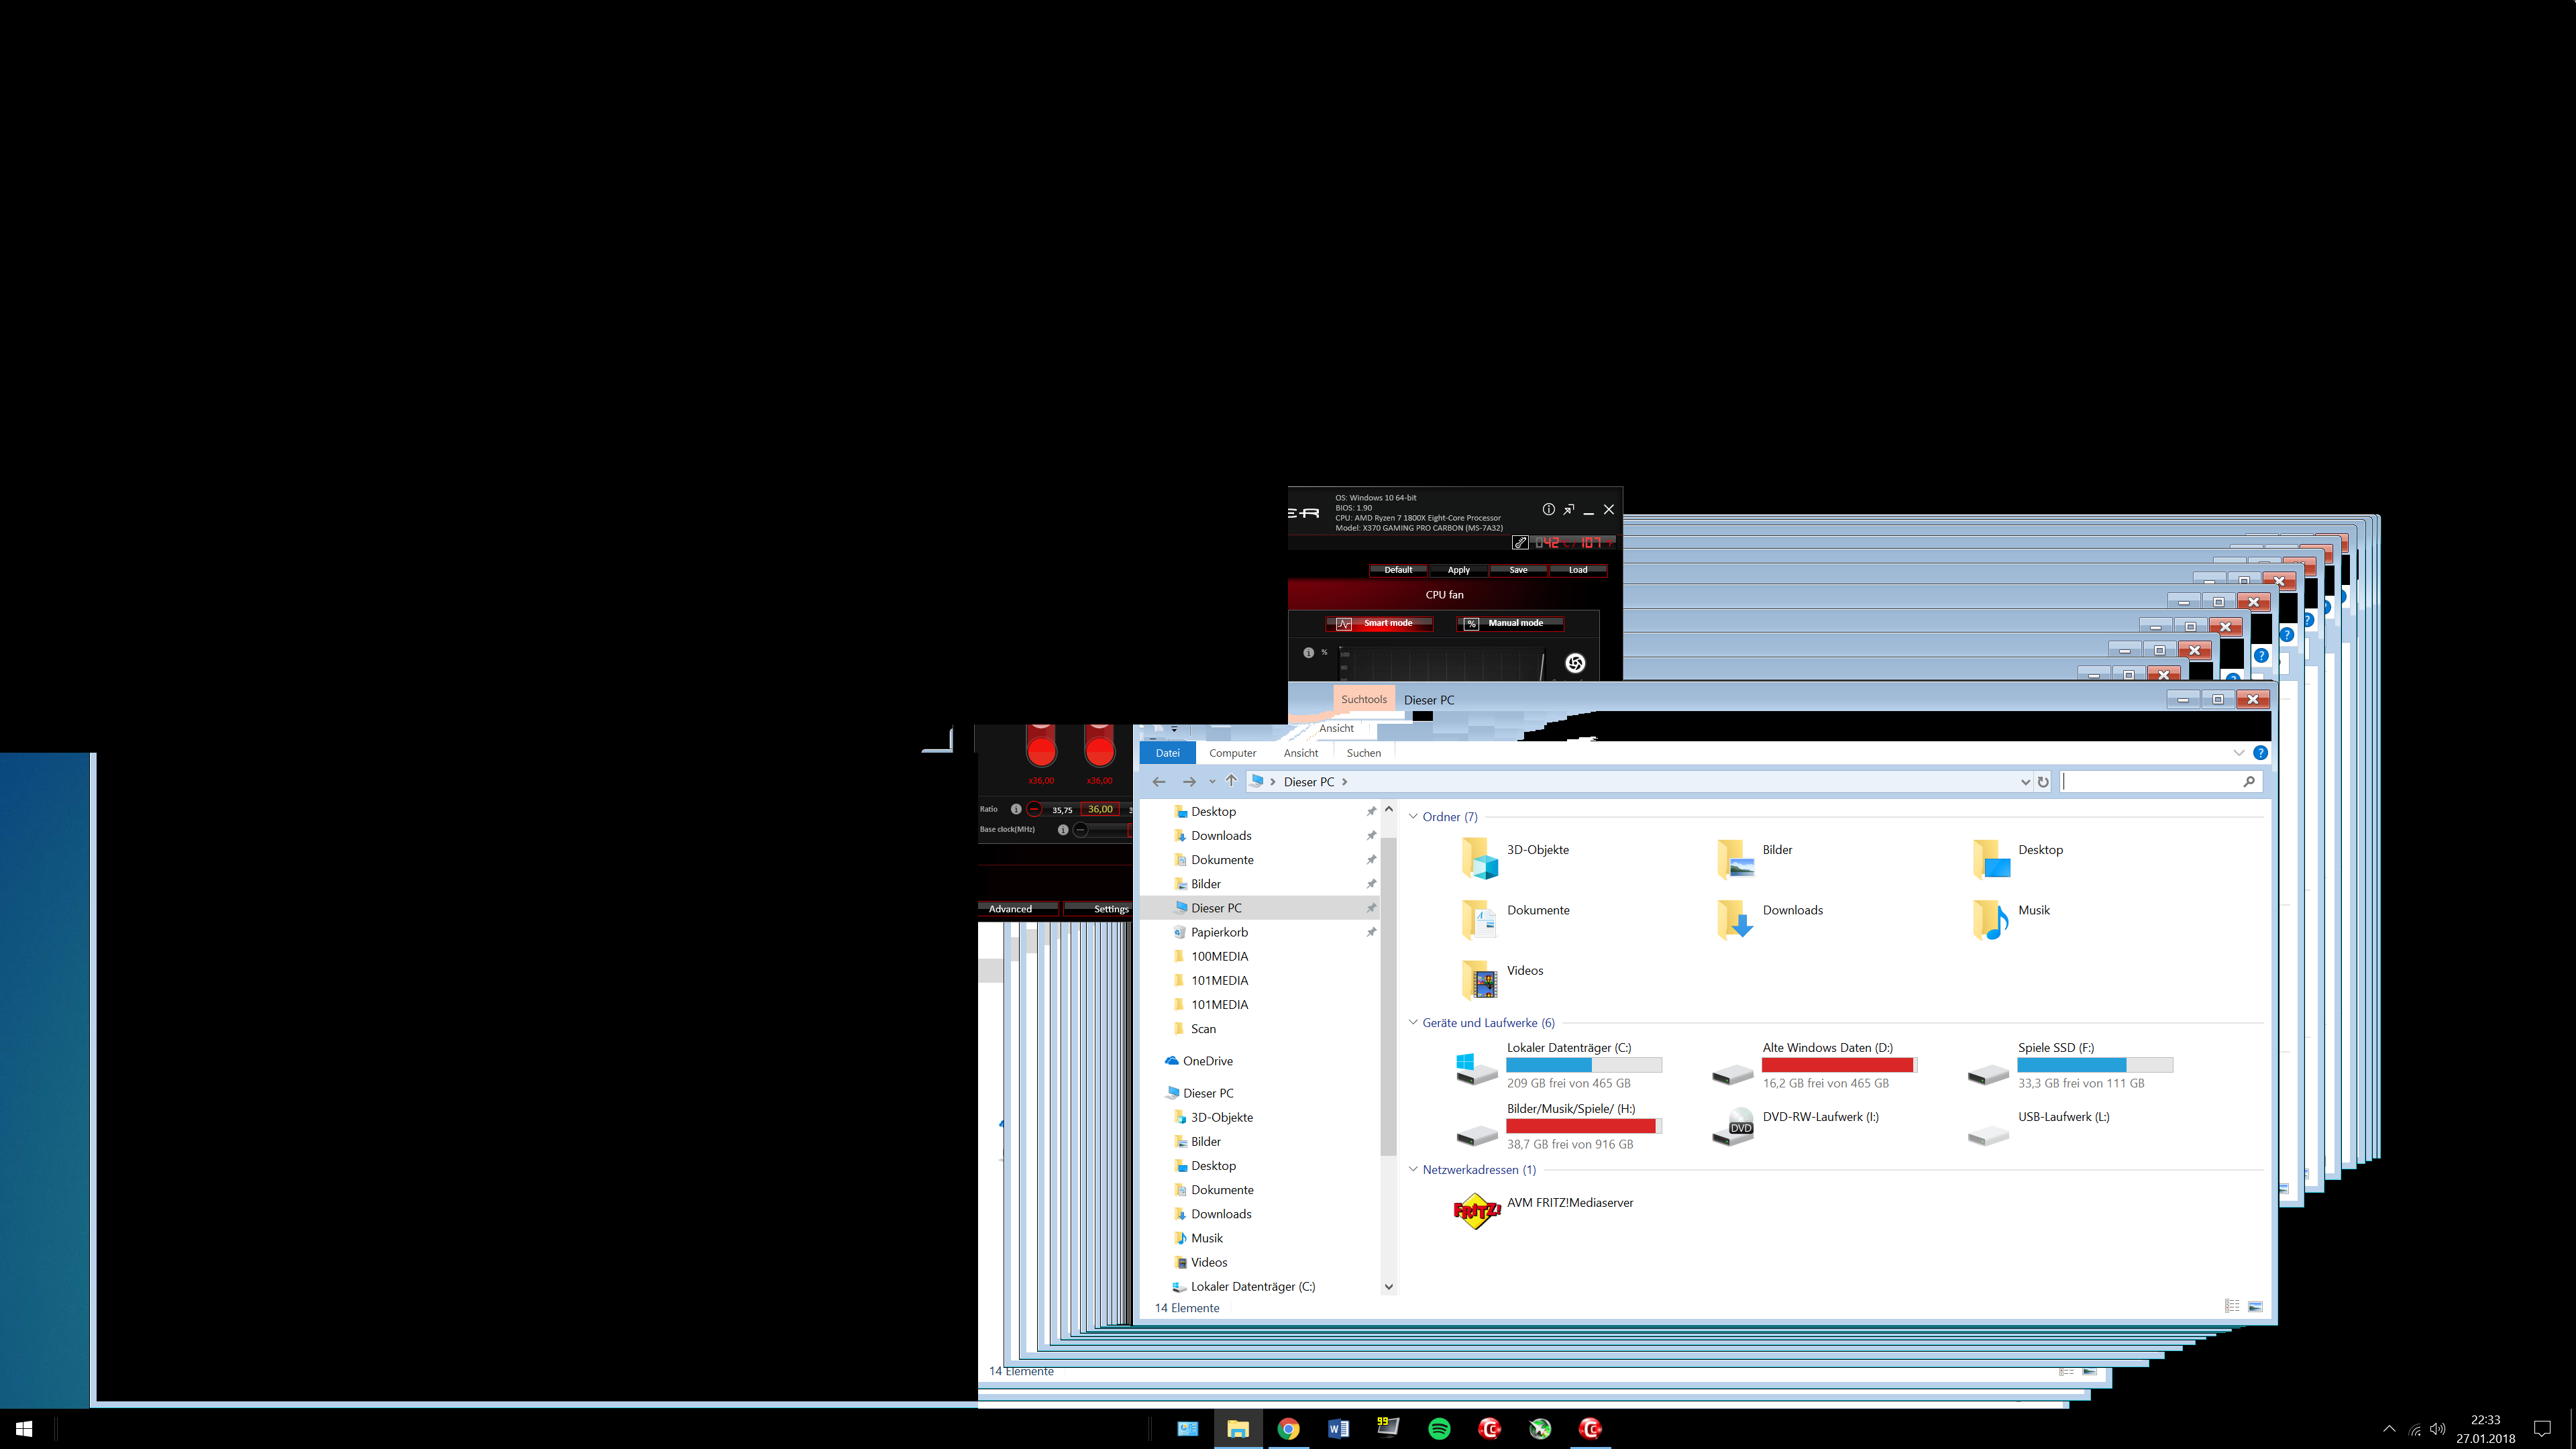Open Spotify from the taskbar
Screen dimensions: 2576x1449
point(1439,1428)
